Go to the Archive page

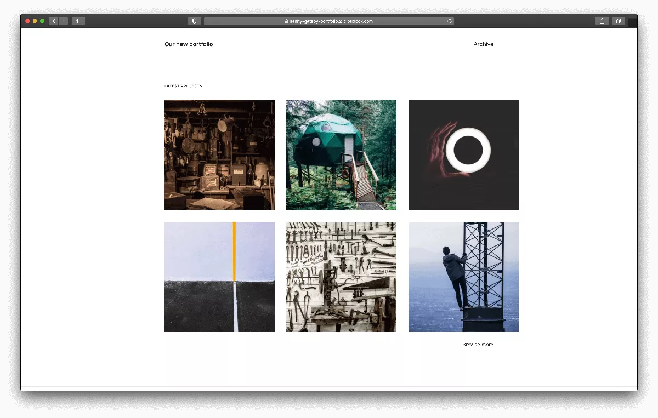coord(483,44)
